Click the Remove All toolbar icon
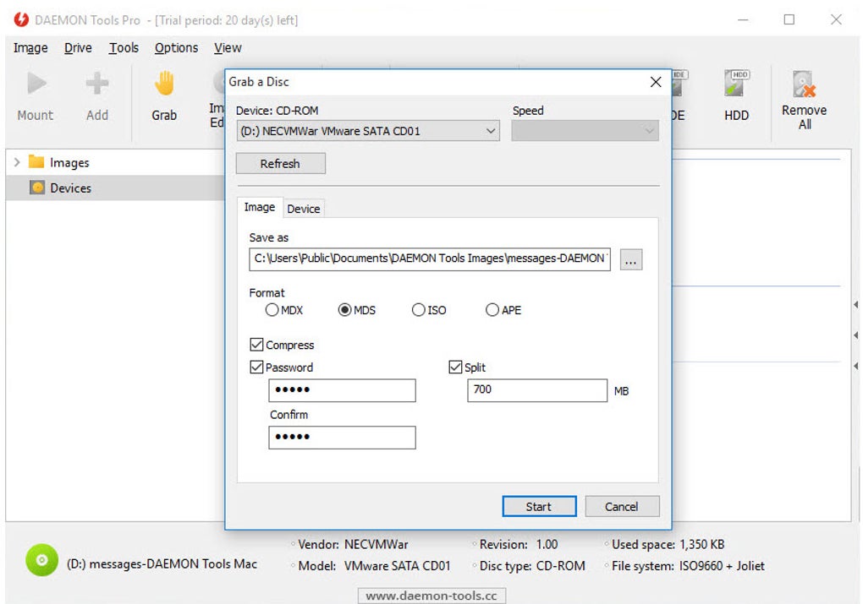This screenshot has height=604, width=863. (803, 84)
